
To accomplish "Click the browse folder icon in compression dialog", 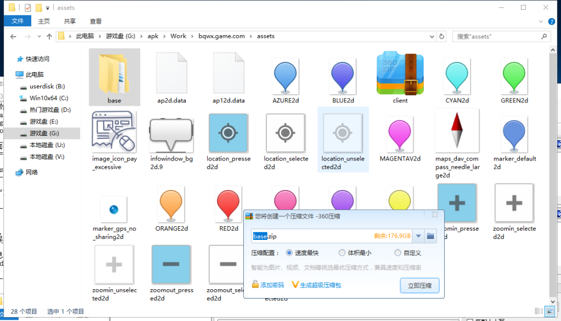I will coord(431,236).
